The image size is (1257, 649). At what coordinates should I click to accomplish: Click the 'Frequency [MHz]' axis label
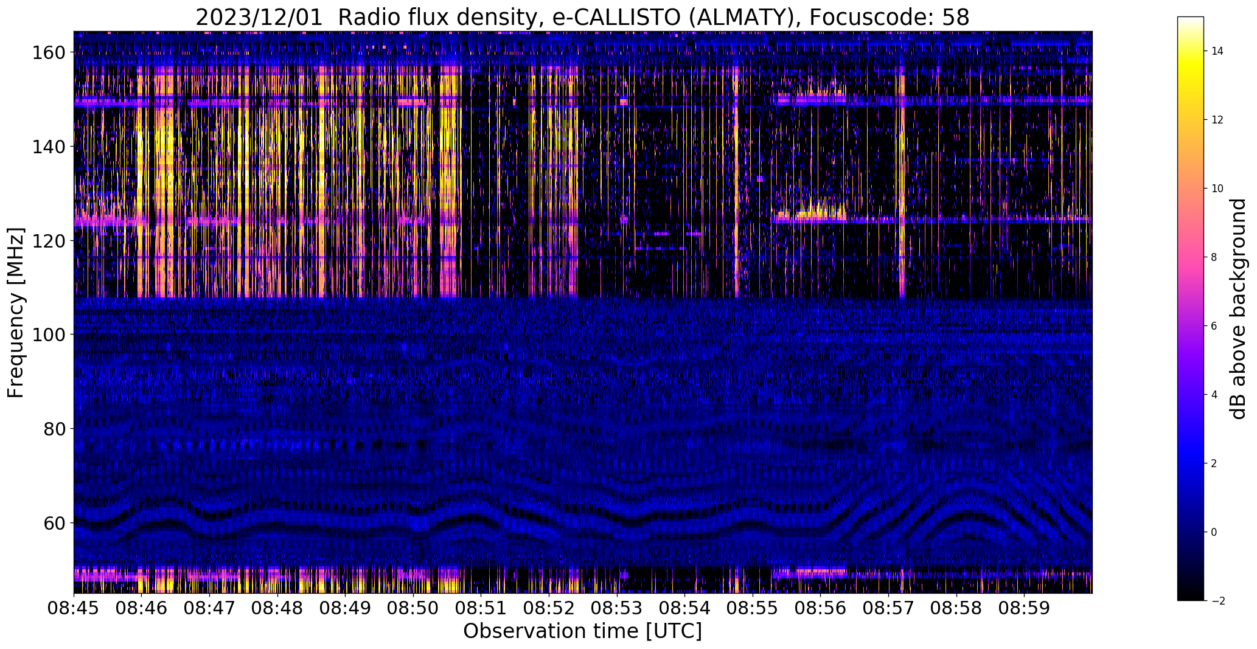coord(16,313)
